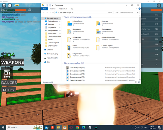Select the OnlineSimBot-main folder icon in content area
The image size is (163, 130).
point(98,39)
